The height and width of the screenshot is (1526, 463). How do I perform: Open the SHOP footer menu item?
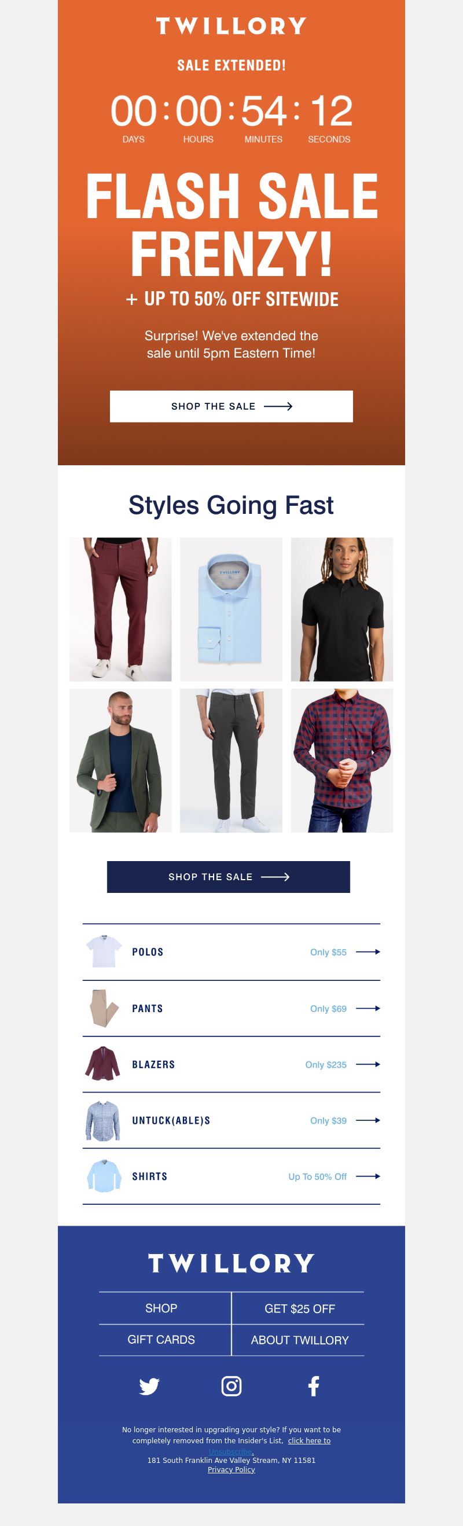tap(161, 1308)
